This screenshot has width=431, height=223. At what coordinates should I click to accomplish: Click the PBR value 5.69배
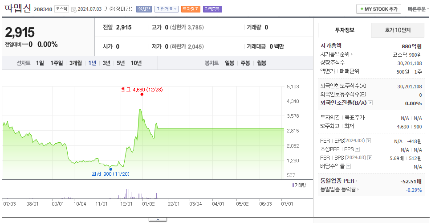pyautogui.click(x=396, y=158)
